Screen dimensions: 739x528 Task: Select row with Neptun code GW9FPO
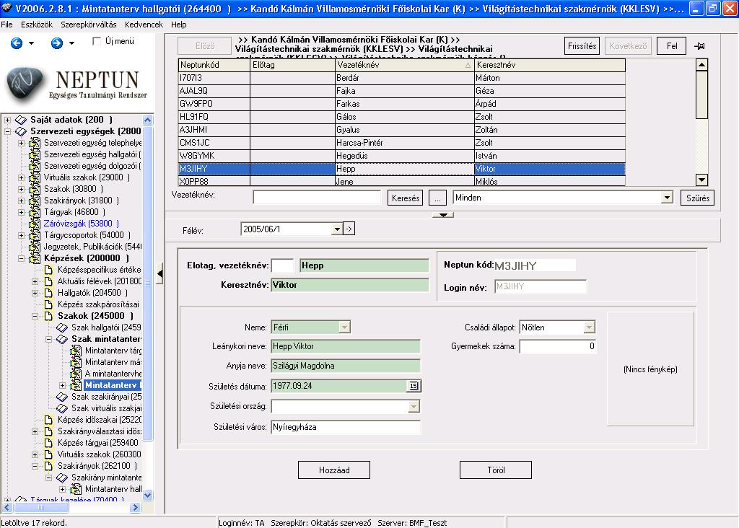pyautogui.click(x=401, y=104)
